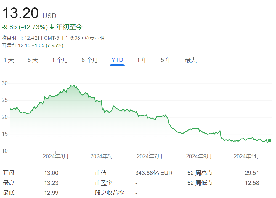
Task: Click the 开盘 value 13.00
Action: tap(52, 173)
